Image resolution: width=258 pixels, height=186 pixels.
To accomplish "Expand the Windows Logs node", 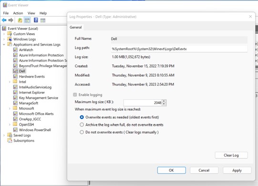I will pos(4,39).
